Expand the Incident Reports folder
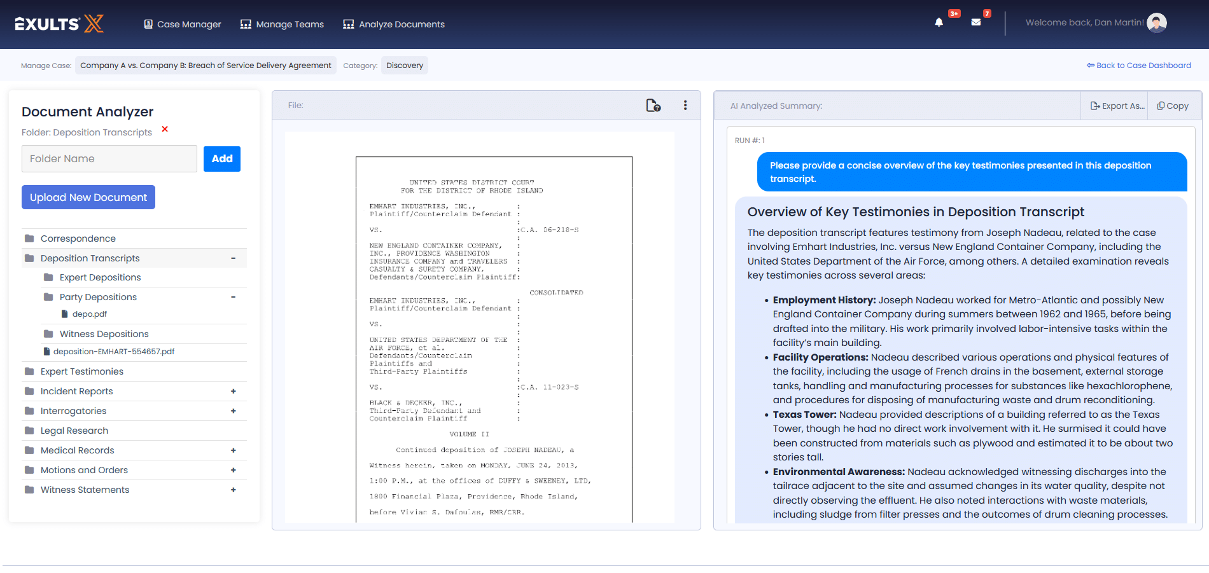Screen dimensions: 1209x573 tap(233, 391)
